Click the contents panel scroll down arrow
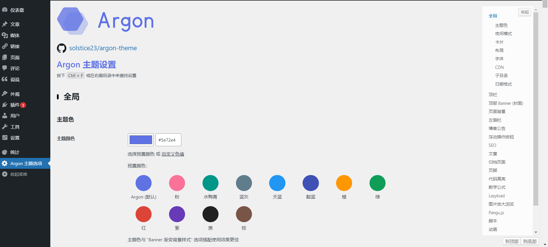The image size is (548, 247). [536, 232]
